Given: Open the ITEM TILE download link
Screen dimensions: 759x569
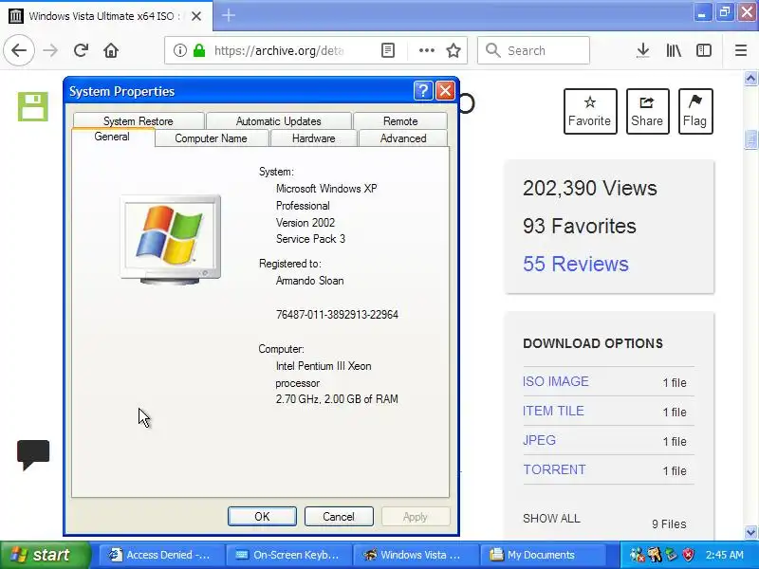Looking at the screenshot, I should (x=553, y=411).
